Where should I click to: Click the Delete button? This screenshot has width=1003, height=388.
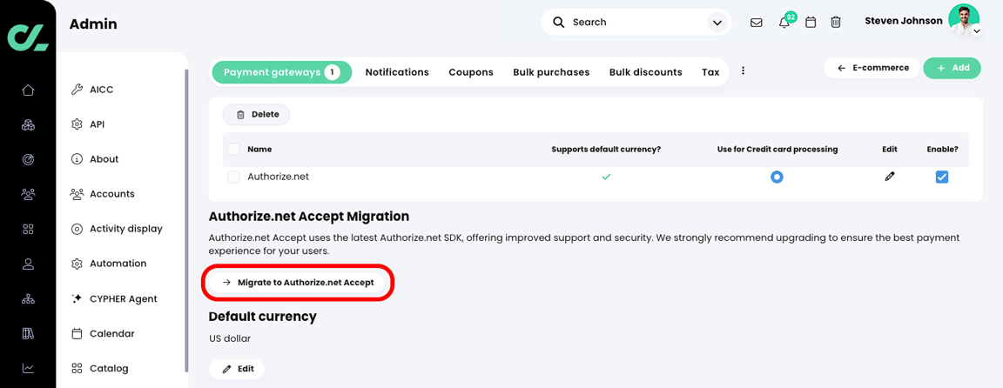pos(257,115)
